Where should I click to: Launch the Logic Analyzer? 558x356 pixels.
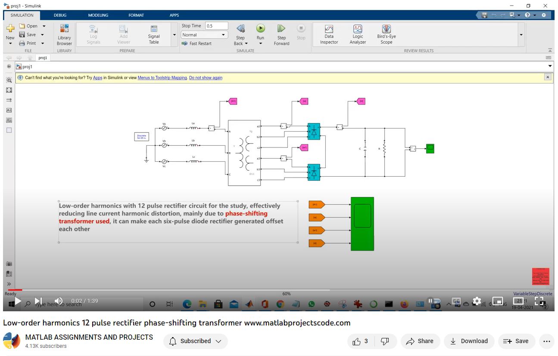[358, 34]
